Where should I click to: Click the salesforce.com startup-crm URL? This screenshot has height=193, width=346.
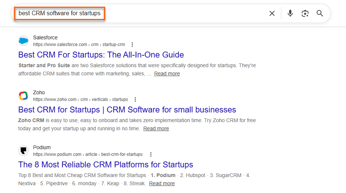pyautogui.click(x=79, y=45)
